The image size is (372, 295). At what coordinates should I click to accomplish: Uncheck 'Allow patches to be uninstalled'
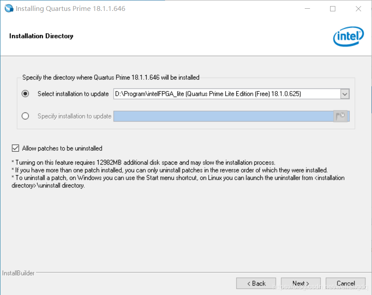pos(15,148)
